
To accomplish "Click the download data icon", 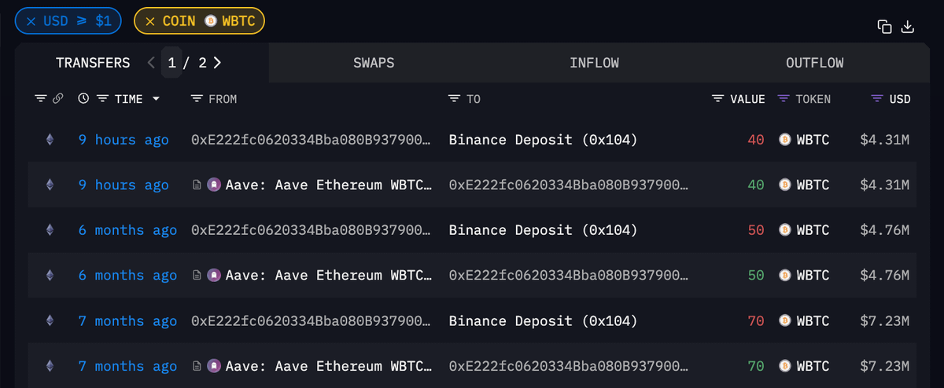I will tap(907, 27).
